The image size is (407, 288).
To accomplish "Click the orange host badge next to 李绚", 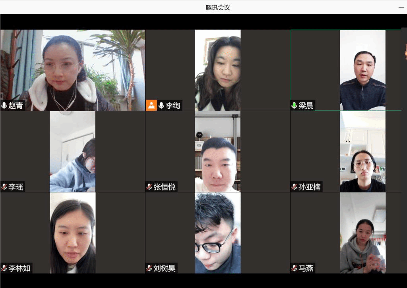I will (151, 106).
